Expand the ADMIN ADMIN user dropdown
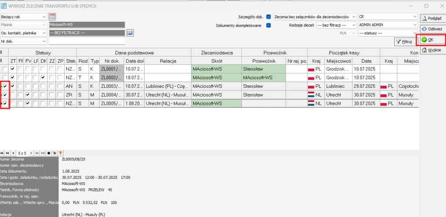Screen dimensions: 446x217 [388, 25]
